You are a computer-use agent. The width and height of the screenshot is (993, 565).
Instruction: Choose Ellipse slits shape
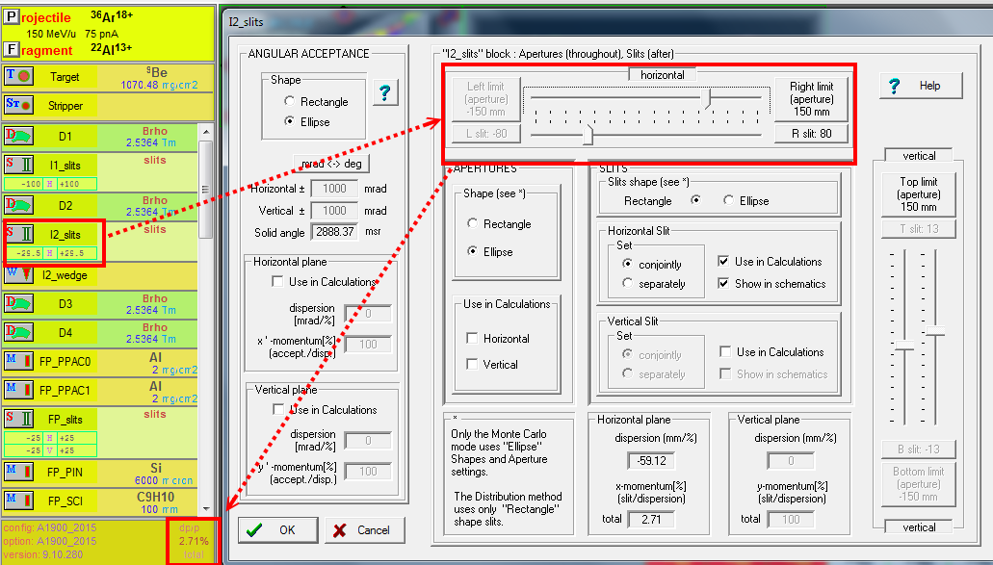729,201
